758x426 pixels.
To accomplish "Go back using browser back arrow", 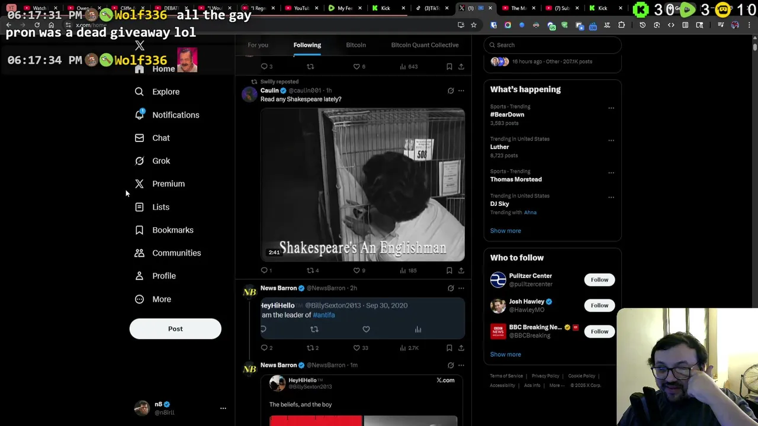I will click(x=9, y=25).
